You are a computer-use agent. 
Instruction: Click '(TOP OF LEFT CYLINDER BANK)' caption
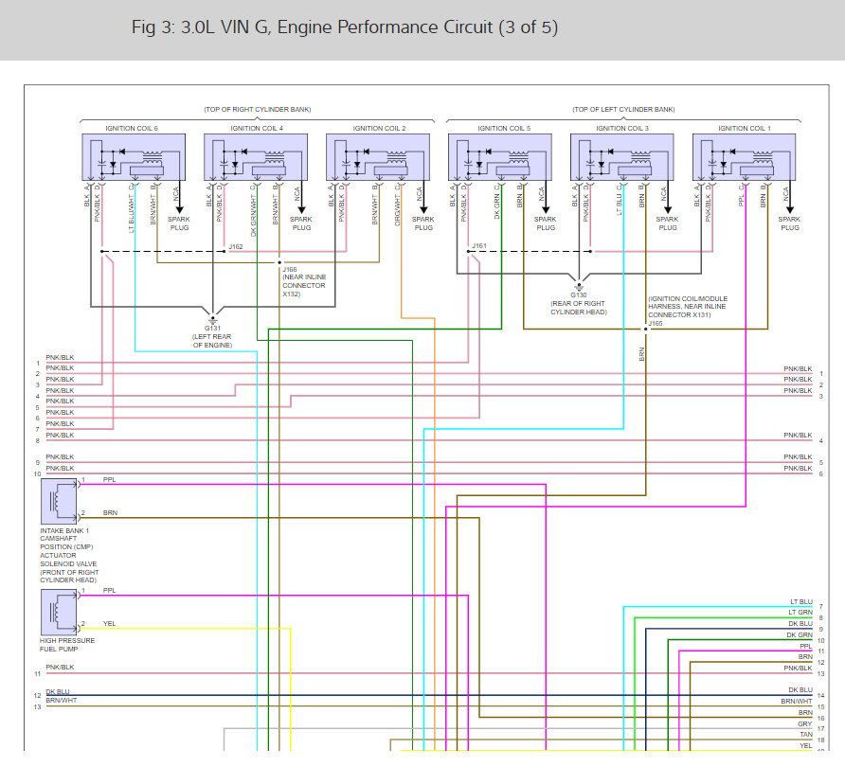[623, 109]
